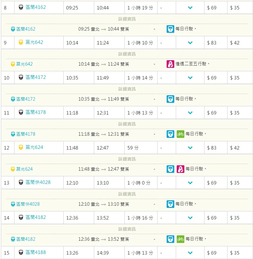Image resolution: width=253 pixels, height=259 pixels.
Task: Open 區間4182 link inside its detail section
Action: tap(26, 239)
